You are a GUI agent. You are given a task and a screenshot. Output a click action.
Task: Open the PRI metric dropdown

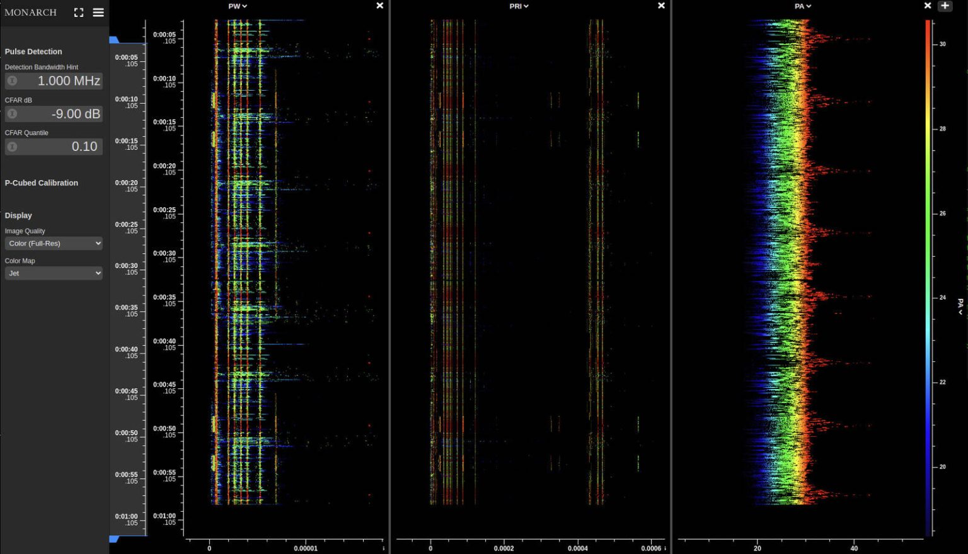518,6
